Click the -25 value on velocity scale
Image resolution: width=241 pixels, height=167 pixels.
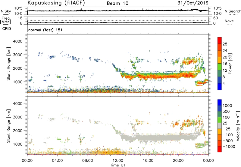(227, 129)
